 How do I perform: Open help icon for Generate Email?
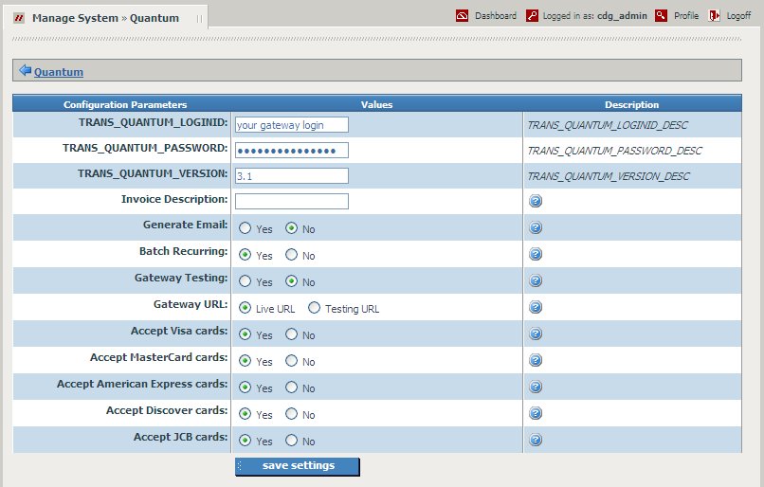coord(536,227)
